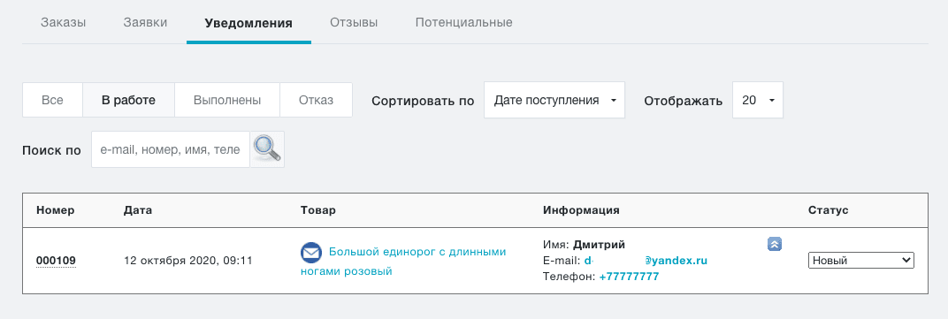The height and width of the screenshot is (319, 948).
Task: Switch to the Заказы tab
Action: point(64,23)
